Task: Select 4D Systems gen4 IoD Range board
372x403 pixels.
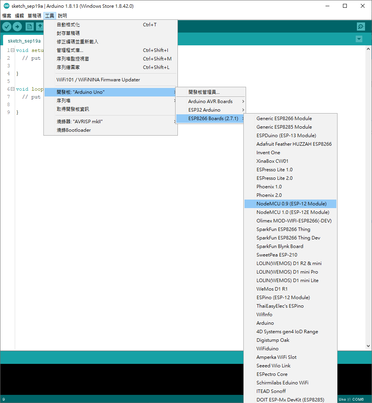Action: (290, 332)
